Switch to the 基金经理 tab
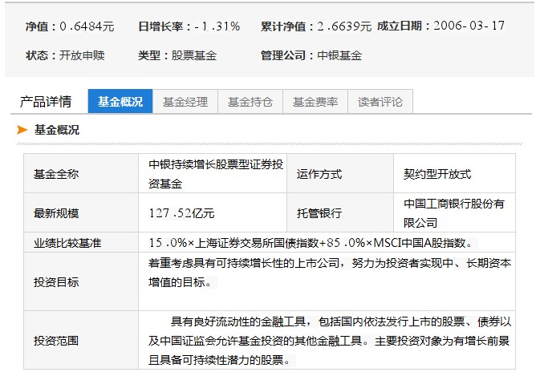Image resolution: width=536 pixels, height=372 pixels. [185, 102]
